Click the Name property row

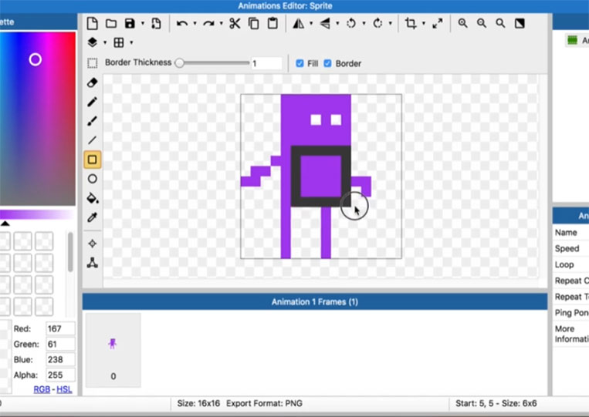(x=571, y=233)
